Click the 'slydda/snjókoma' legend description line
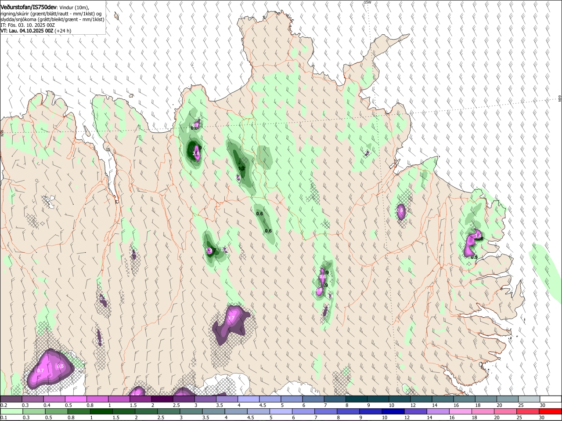 click(x=52, y=19)
